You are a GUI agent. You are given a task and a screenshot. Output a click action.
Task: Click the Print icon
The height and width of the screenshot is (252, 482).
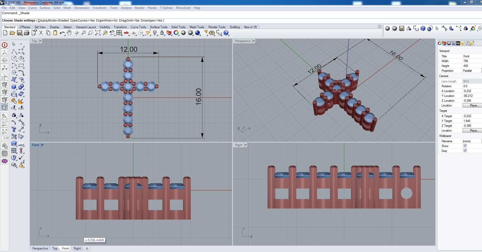26,33
